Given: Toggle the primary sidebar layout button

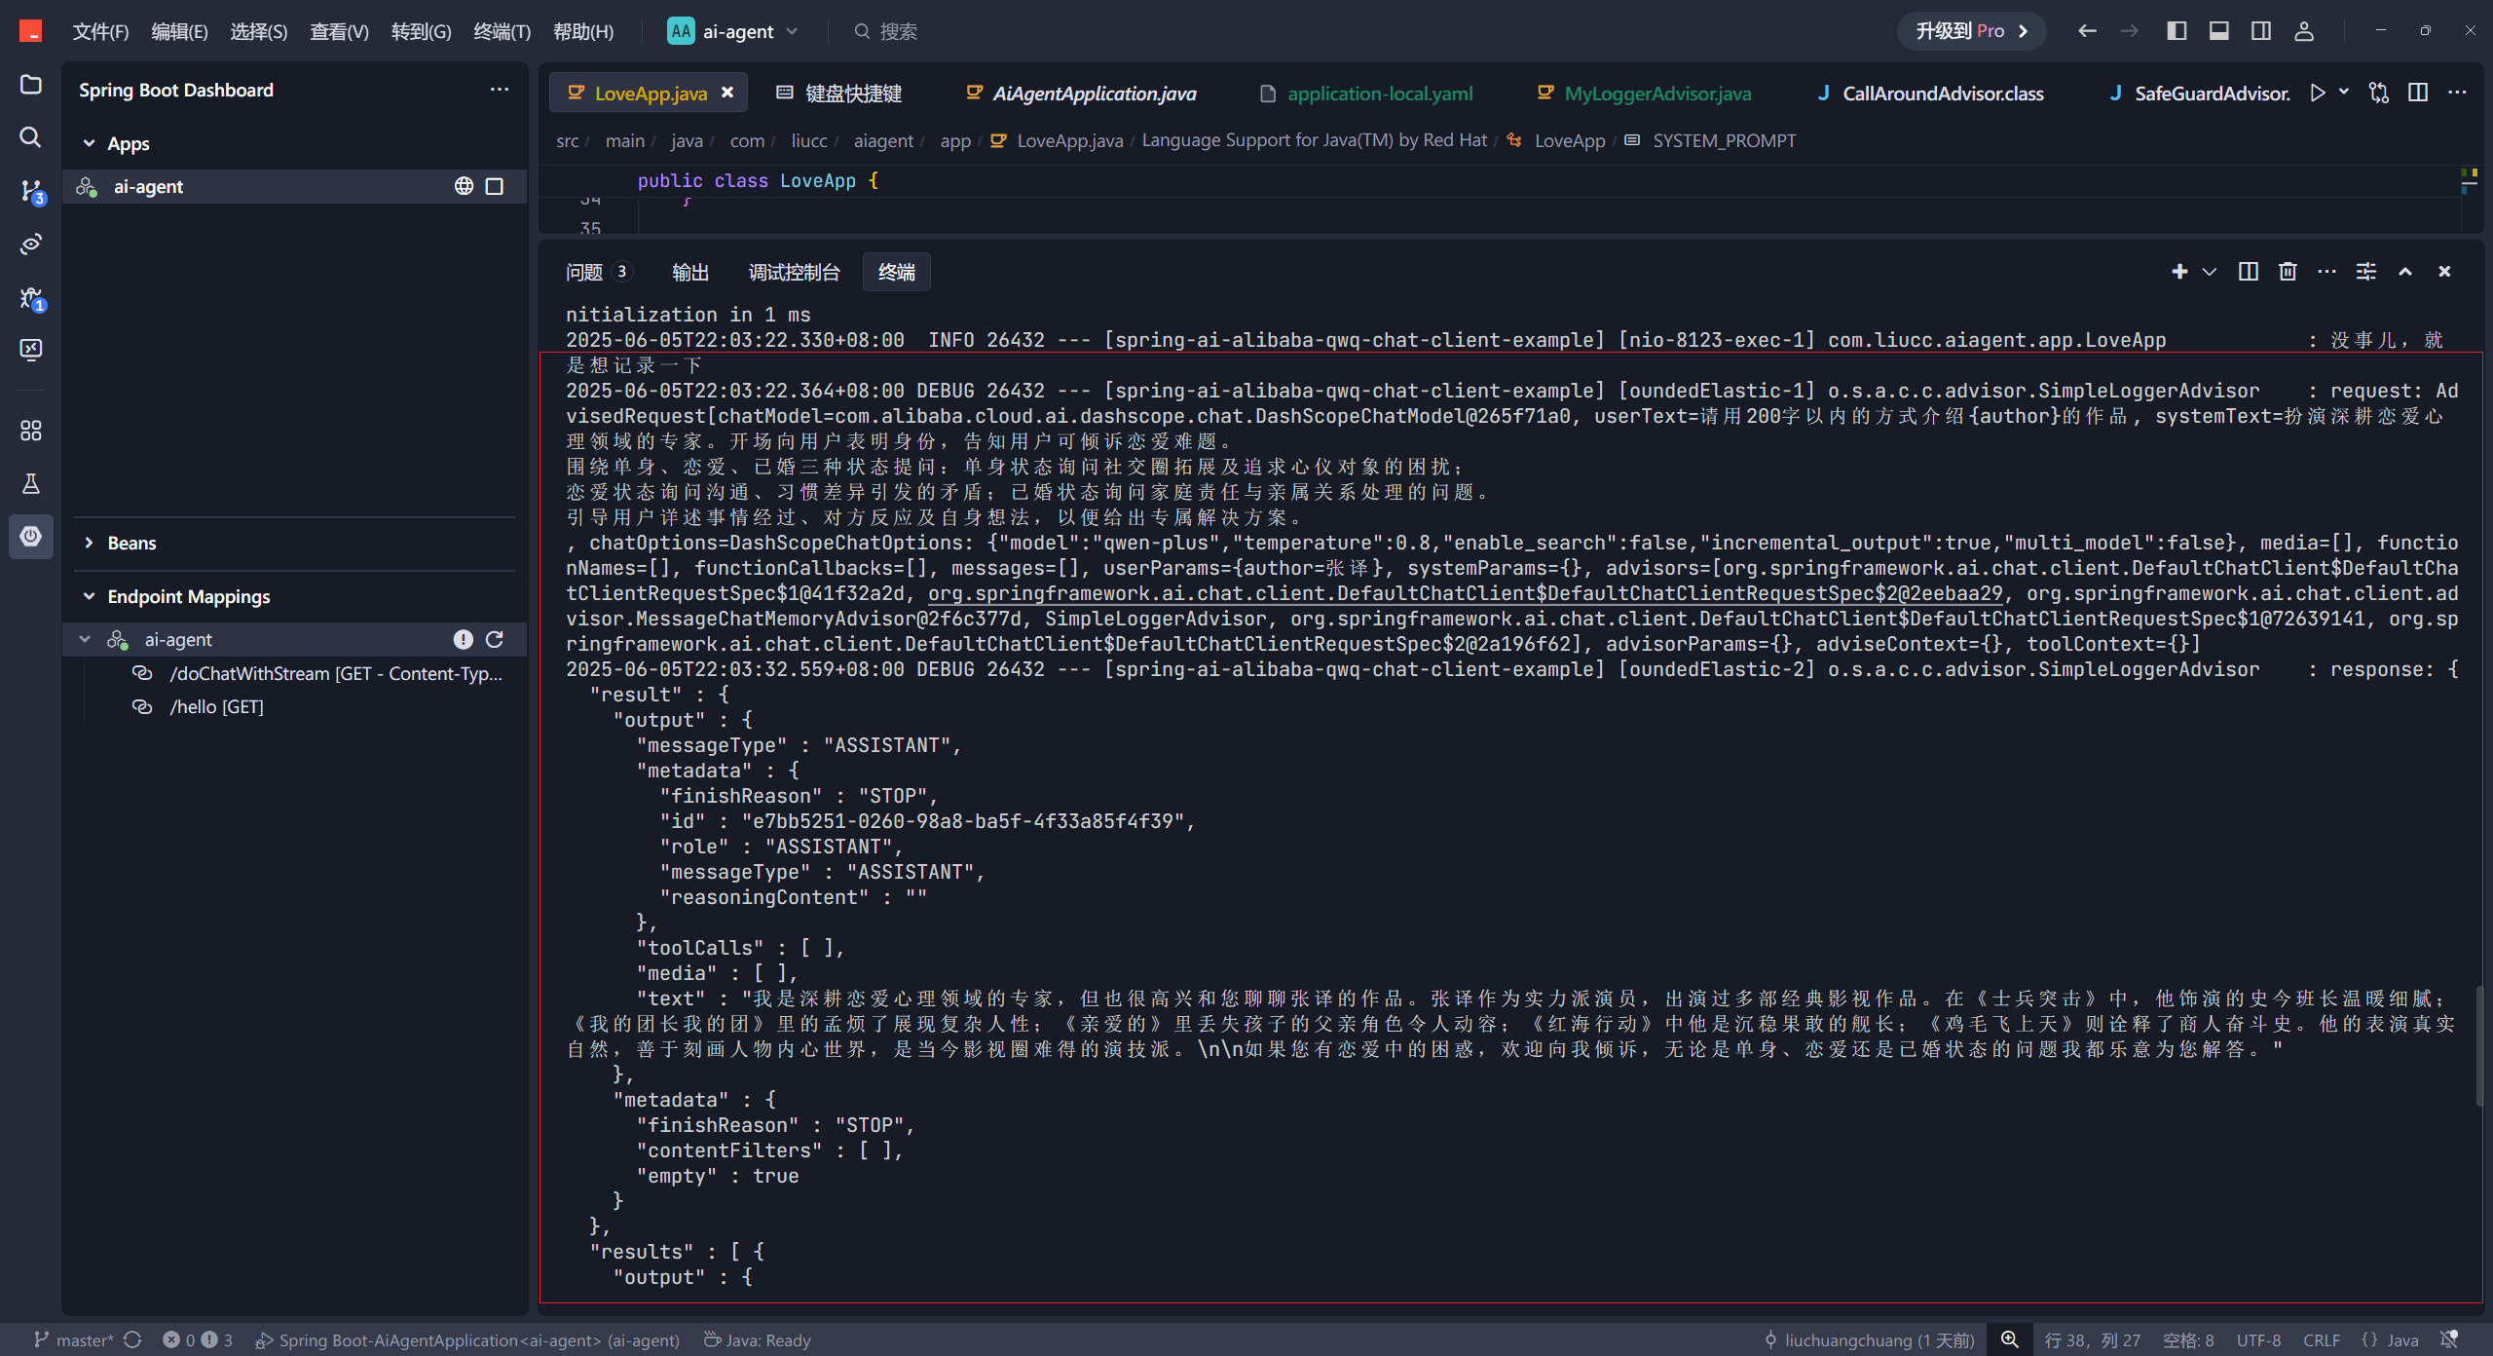Looking at the screenshot, I should click(x=2177, y=31).
